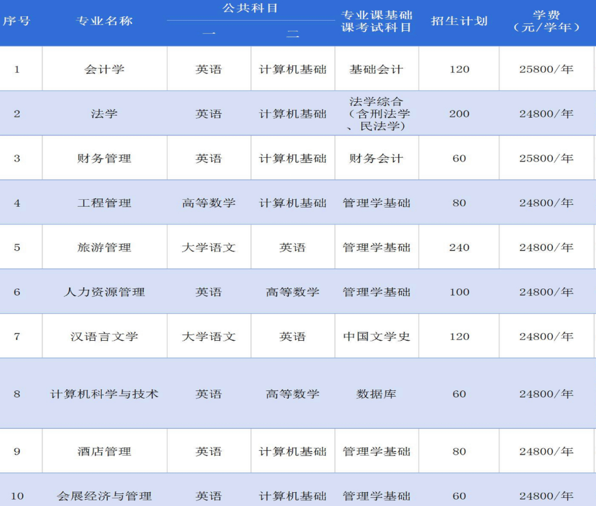The image size is (596, 506).
Task: Click the 人力资源管理 major name cell
Action: pos(104,292)
